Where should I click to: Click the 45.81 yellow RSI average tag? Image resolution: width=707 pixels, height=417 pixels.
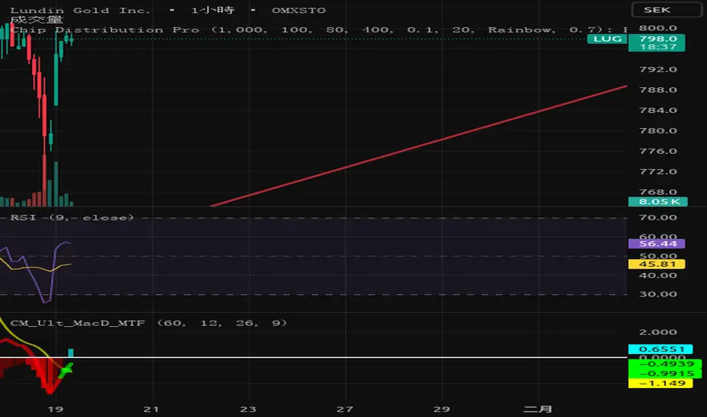coord(656,264)
